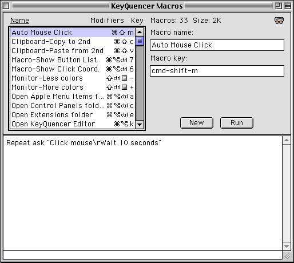Screen dimensions: 294x263
Task: Click the Macro name input field
Action: tap(217, 45)
